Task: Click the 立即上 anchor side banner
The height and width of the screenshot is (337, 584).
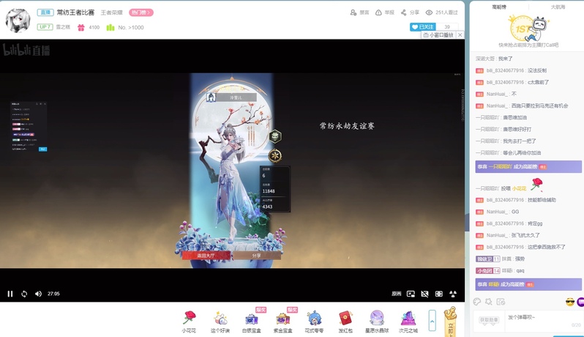Action: point(450,322)
